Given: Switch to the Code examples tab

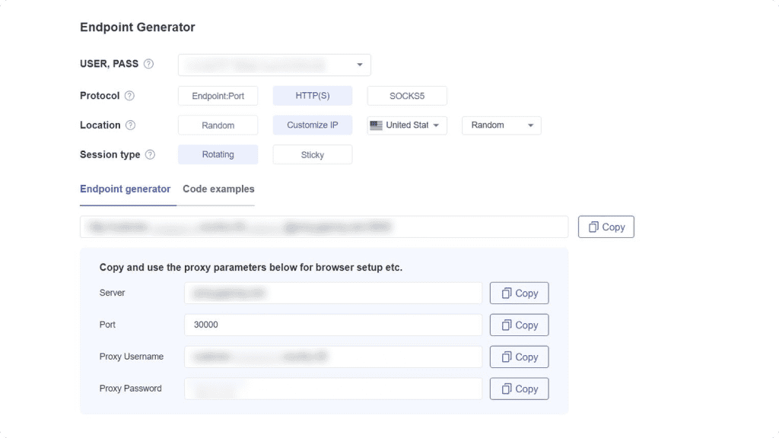Looking at the screenshot, I should 218,189.
